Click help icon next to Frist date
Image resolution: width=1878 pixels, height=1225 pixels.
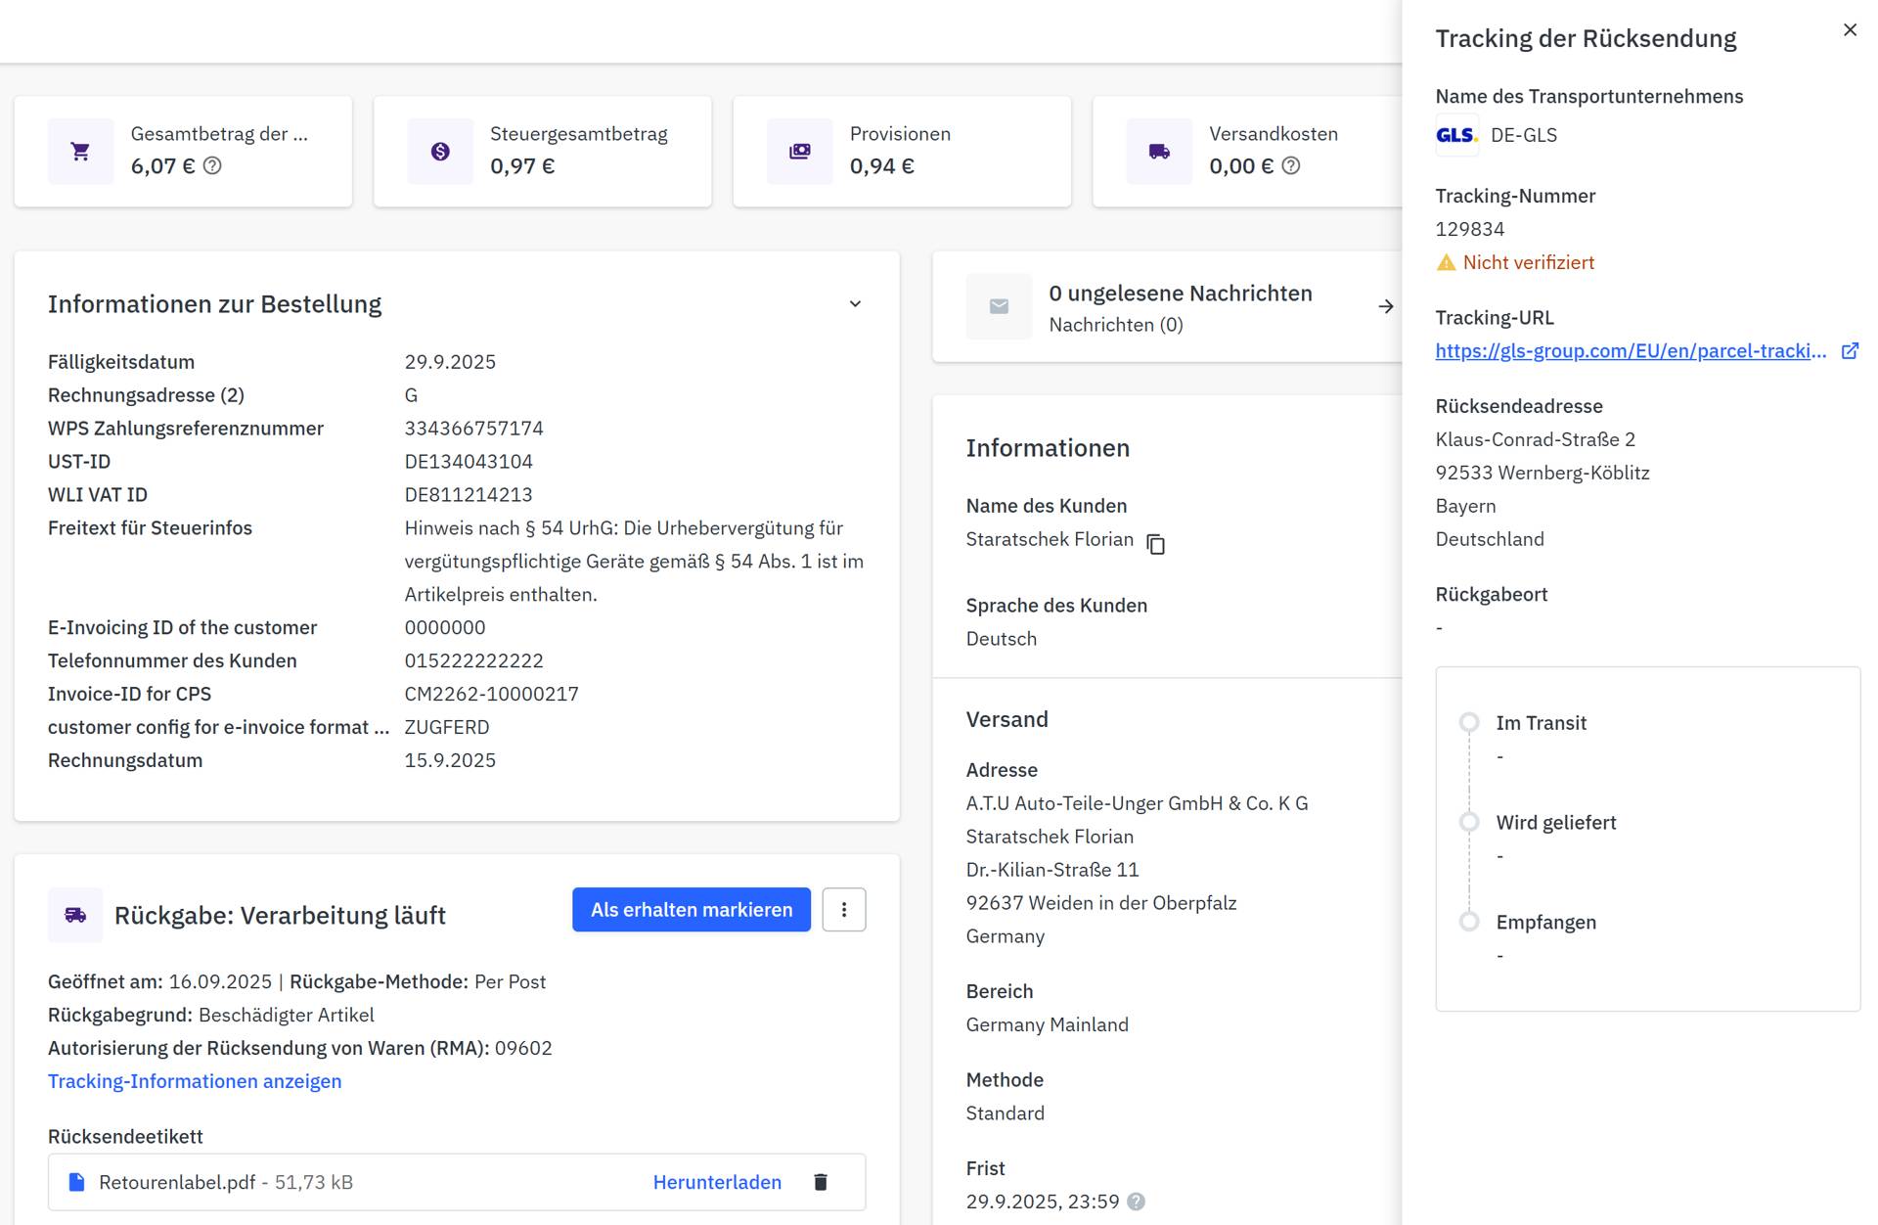click(x=1136, y=1202)
